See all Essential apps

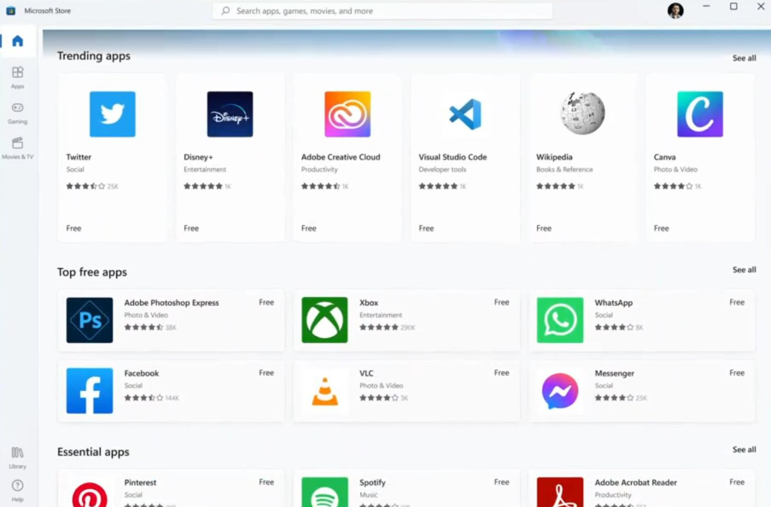coord(744,450)
